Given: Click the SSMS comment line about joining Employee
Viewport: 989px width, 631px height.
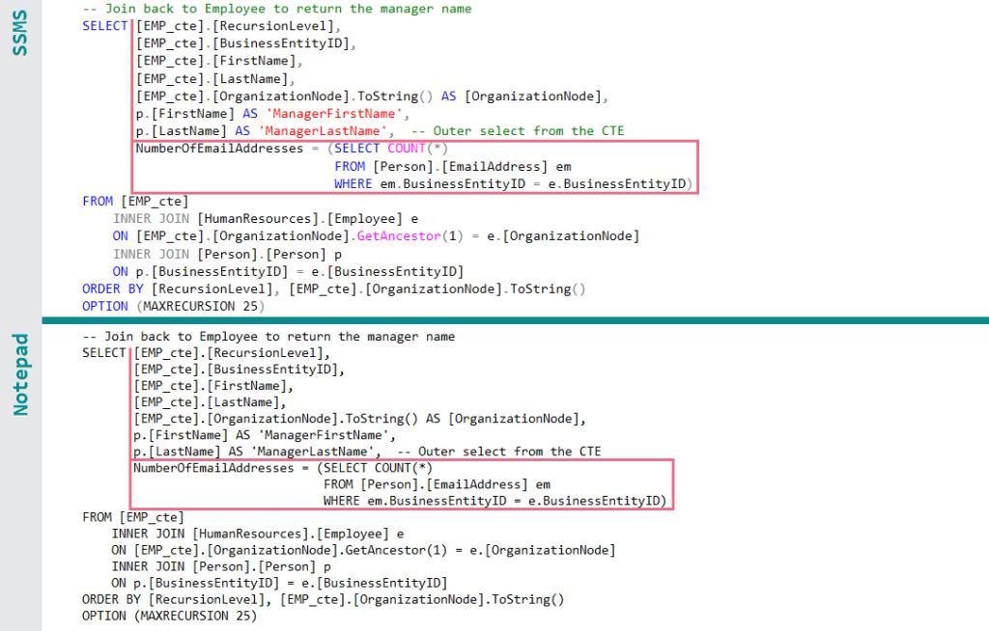Looking at the screenshot, I should click(277, 9).
